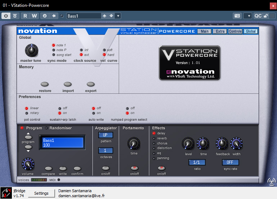
Task: Switch to the Controls tab
Action: [235, 31]
